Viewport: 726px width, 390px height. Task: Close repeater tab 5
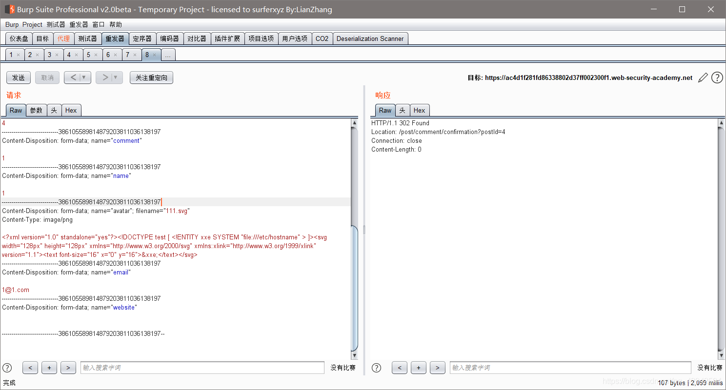pyautogui.click(x=96, y=55)
